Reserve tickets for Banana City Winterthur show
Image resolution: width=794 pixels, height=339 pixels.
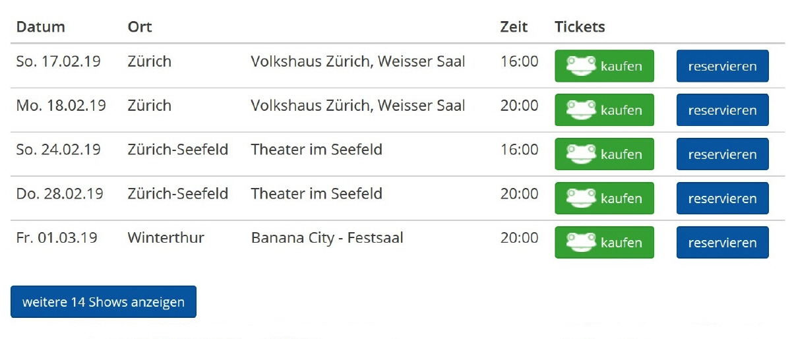point(722,243)
